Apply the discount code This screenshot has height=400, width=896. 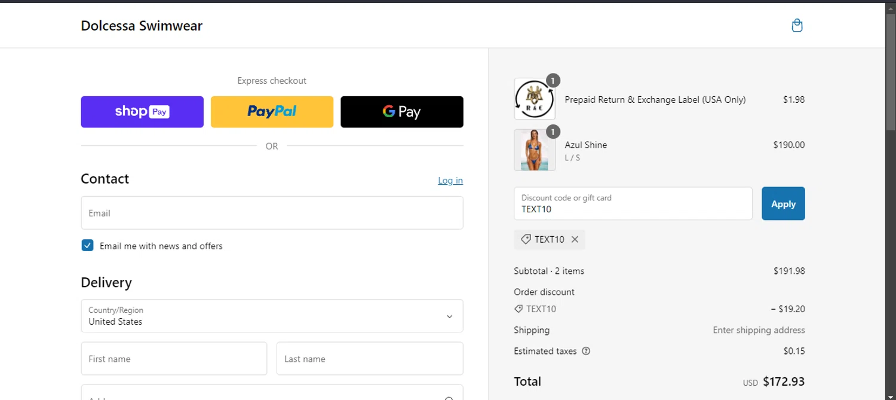[783, 203]
